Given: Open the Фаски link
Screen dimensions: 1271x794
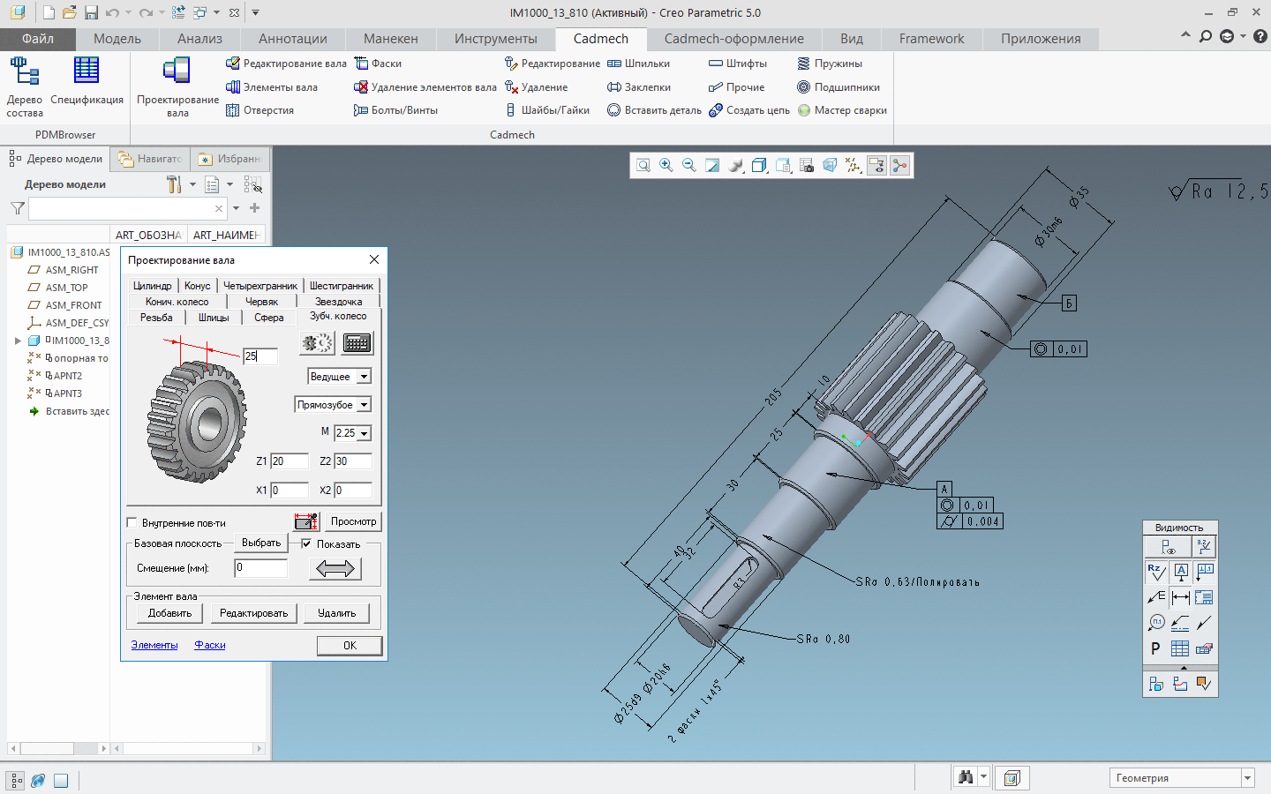Looking at the screenshot, I should pos(210,645).
